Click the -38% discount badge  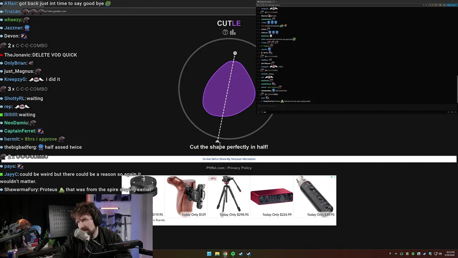(213, 178)
